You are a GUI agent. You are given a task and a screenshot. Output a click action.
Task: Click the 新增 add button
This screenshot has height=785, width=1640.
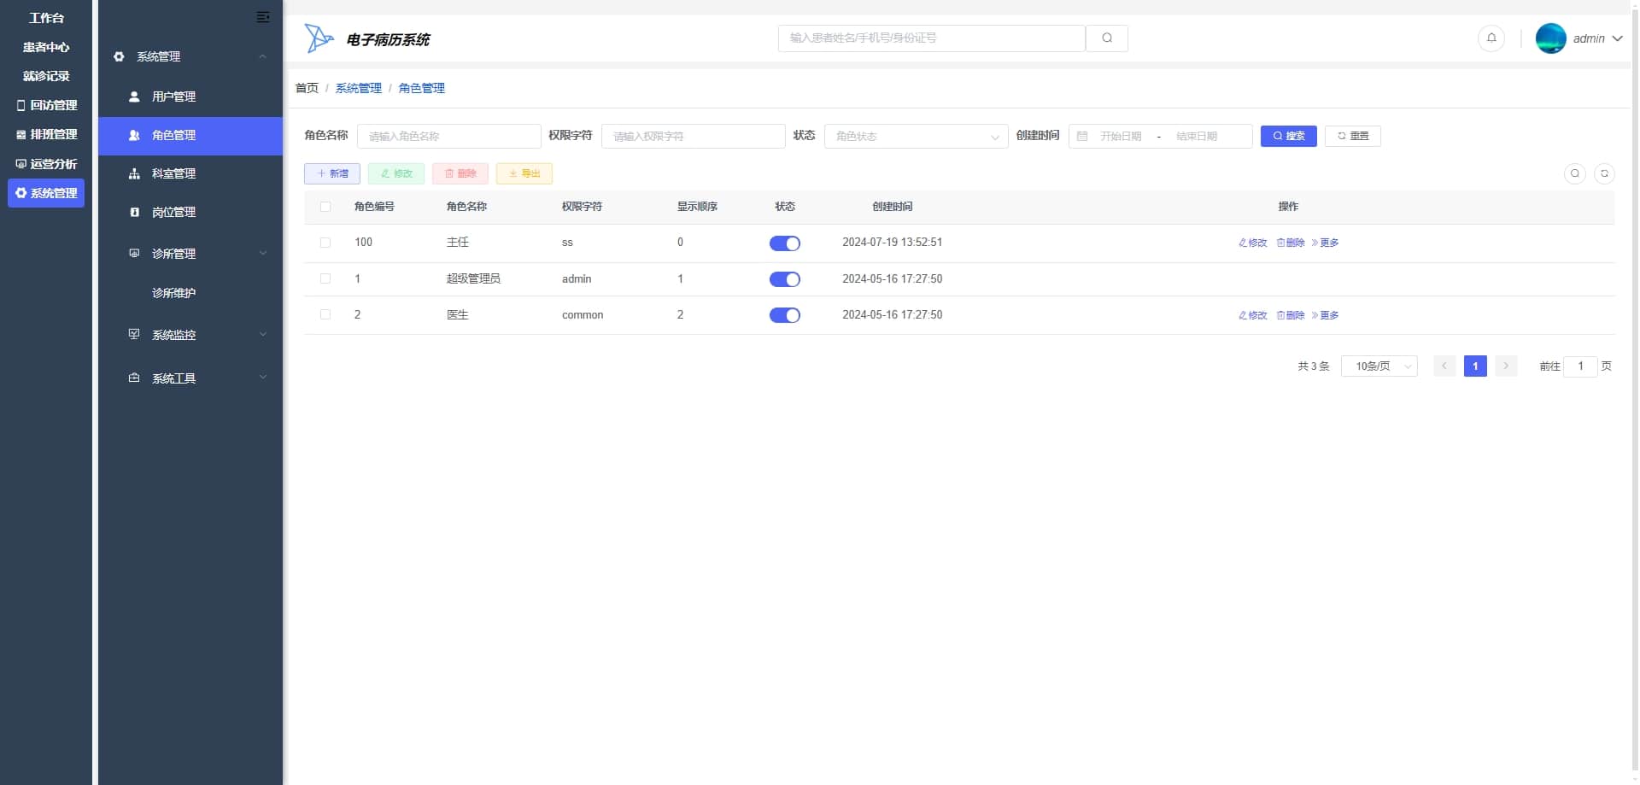[x=332, y=174]
